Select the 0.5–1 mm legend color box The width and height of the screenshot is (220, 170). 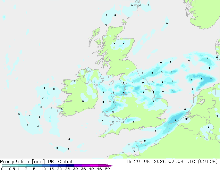tap(14, 165)
